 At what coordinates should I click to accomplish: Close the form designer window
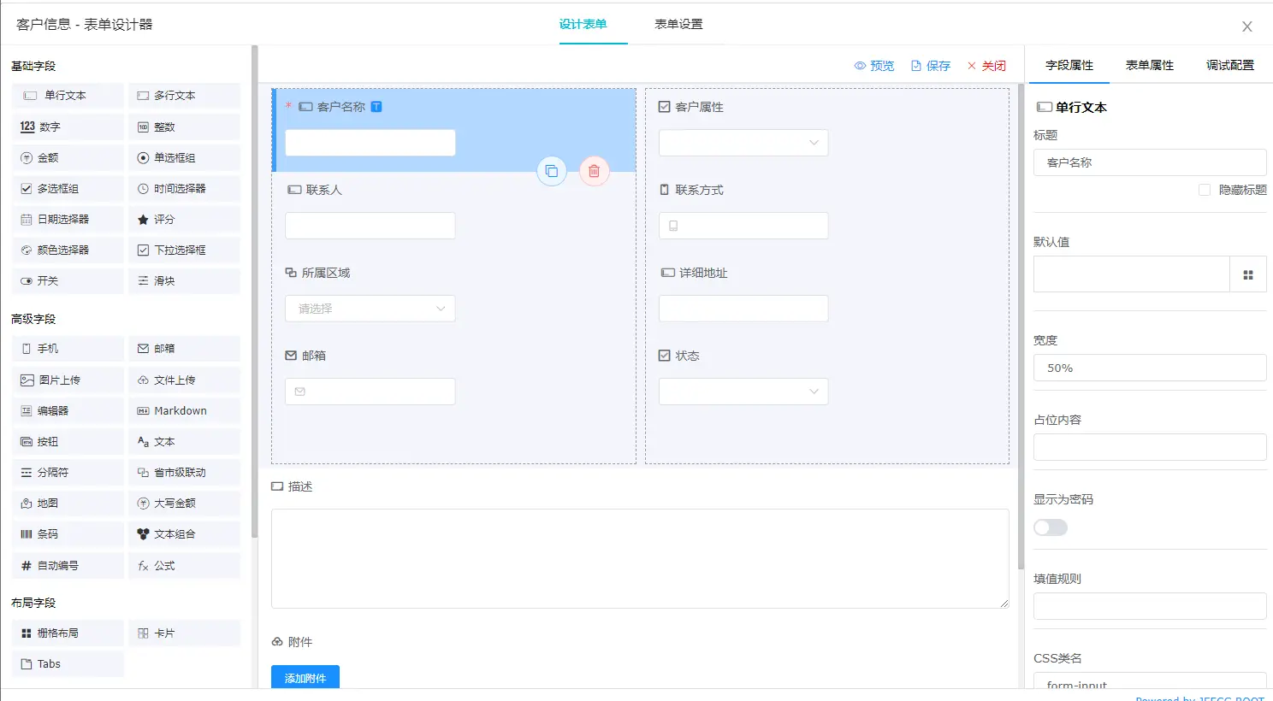point(1247,27)
